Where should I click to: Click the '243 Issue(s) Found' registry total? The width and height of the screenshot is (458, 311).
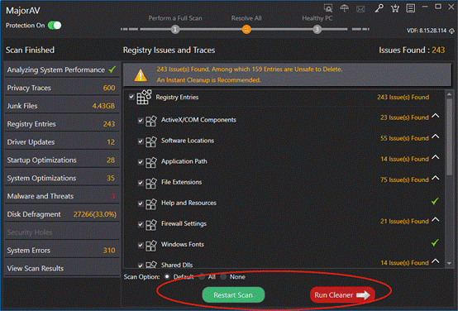403,97
